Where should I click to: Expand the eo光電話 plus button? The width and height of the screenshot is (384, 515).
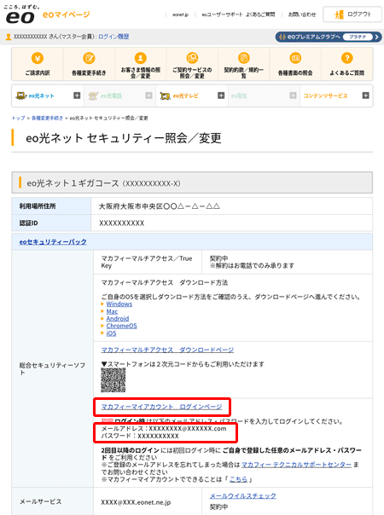pos(149,95)
